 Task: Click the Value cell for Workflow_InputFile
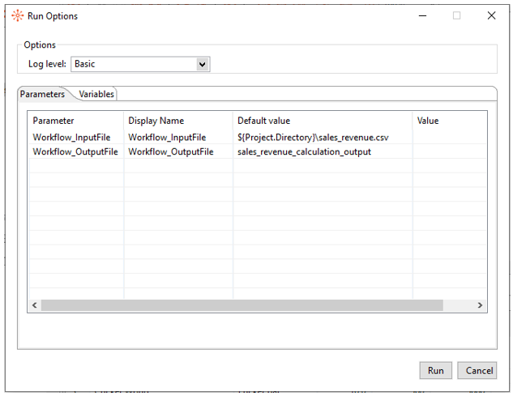click(449, 138)
